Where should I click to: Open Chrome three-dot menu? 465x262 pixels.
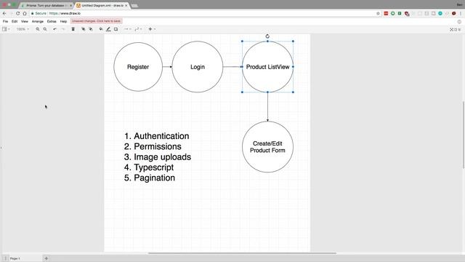click(461, 13)
